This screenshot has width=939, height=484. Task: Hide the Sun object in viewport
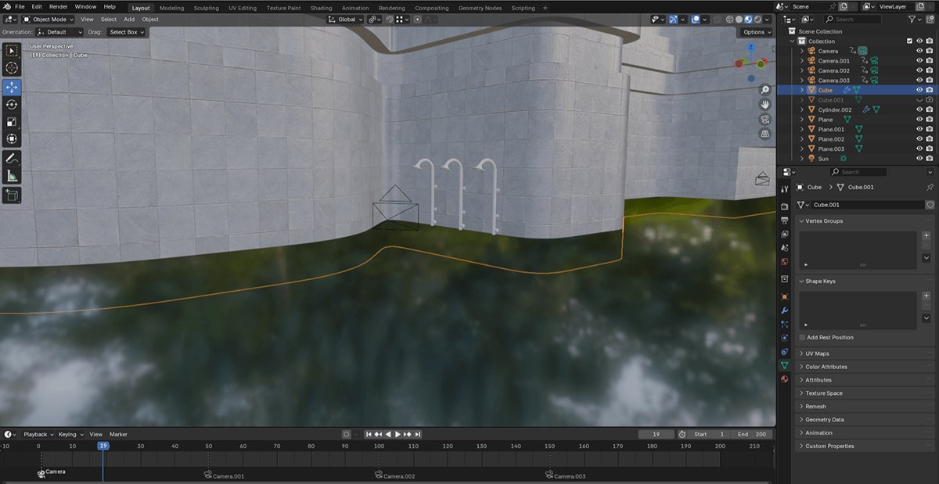click(x=919, y=159)
